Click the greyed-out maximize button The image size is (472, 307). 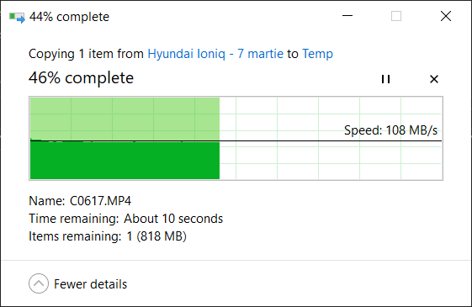point(396,16)
